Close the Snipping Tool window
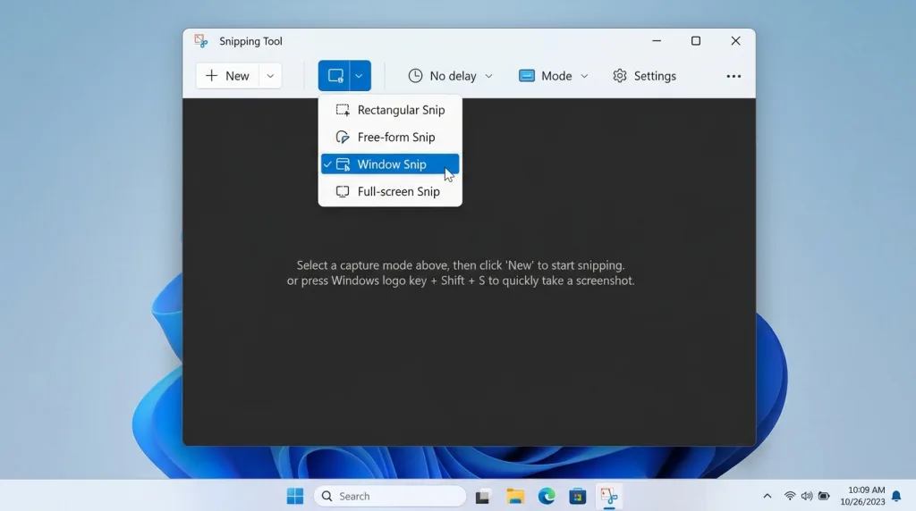Viewport: 916px width, 511px height. (735, 41)
